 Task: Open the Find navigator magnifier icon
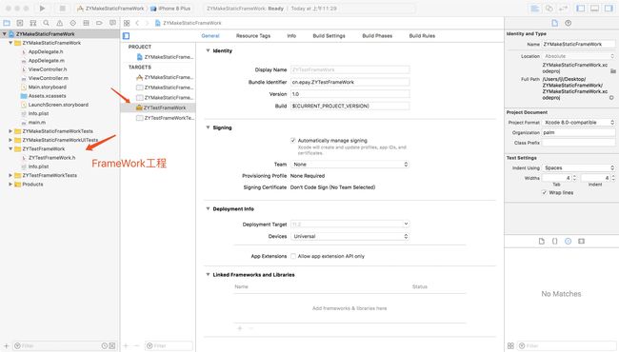[47, 23]
